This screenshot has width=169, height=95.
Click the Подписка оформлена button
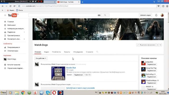tap(147, 45)
